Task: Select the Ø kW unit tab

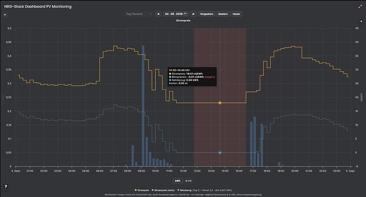Action: 188,181
